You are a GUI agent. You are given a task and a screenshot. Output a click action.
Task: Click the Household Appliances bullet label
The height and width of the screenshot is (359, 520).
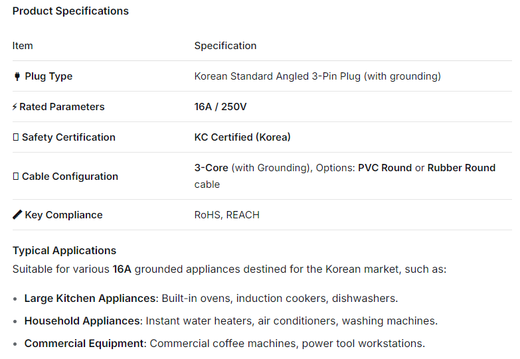pos(82,321)
